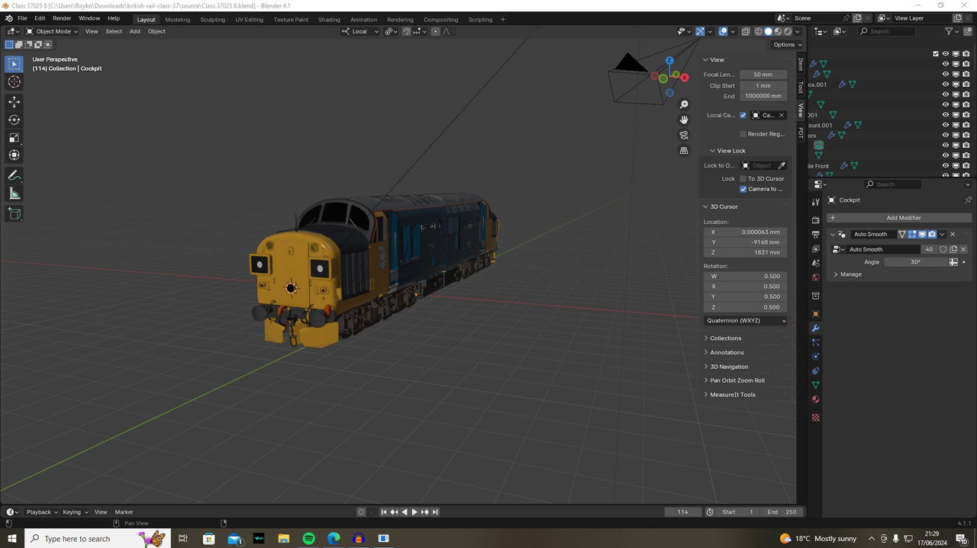Select the Measure tool
This screenshot has height=548, width=977.
[x=14, y=194]
